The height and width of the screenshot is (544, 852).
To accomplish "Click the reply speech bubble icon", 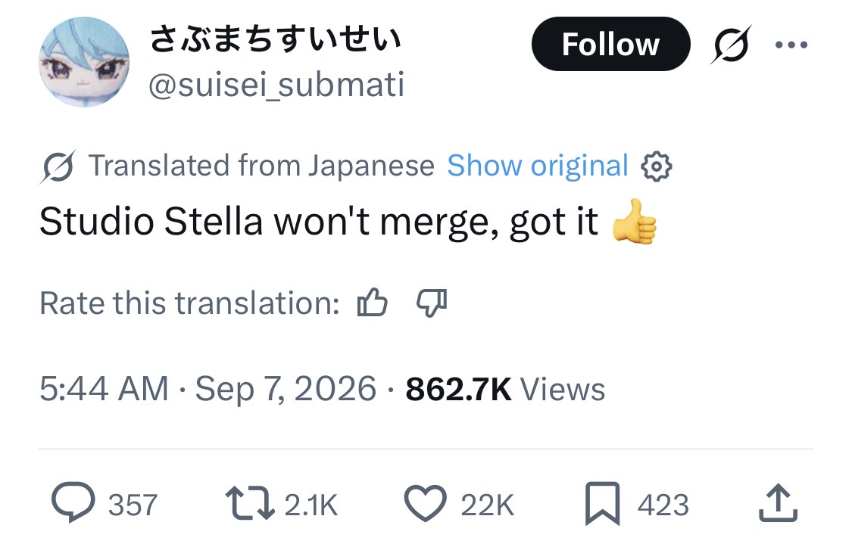I will click(x=73, y=502).
